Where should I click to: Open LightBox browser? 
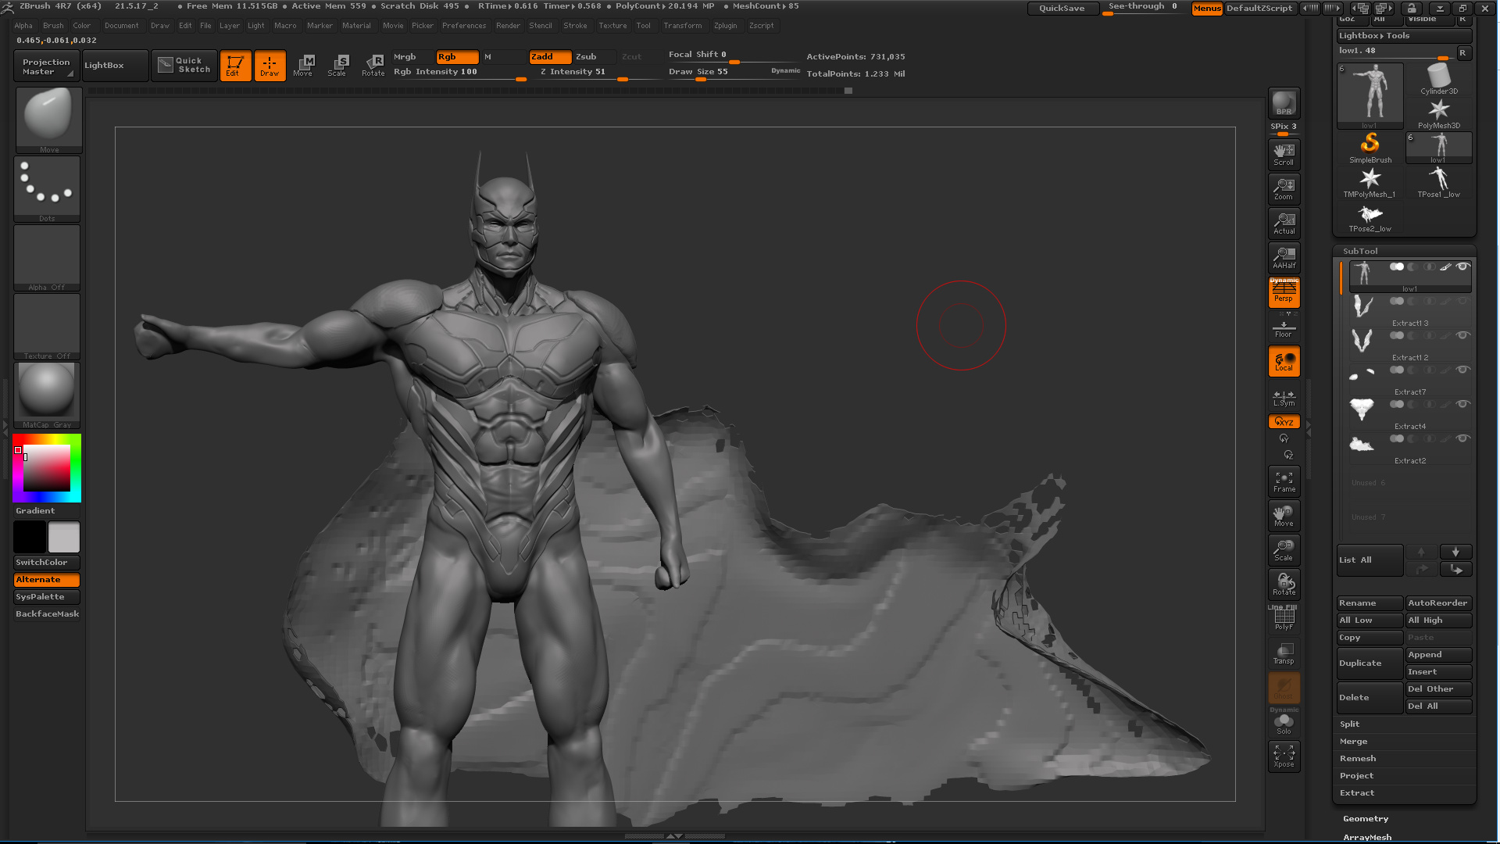115,66
